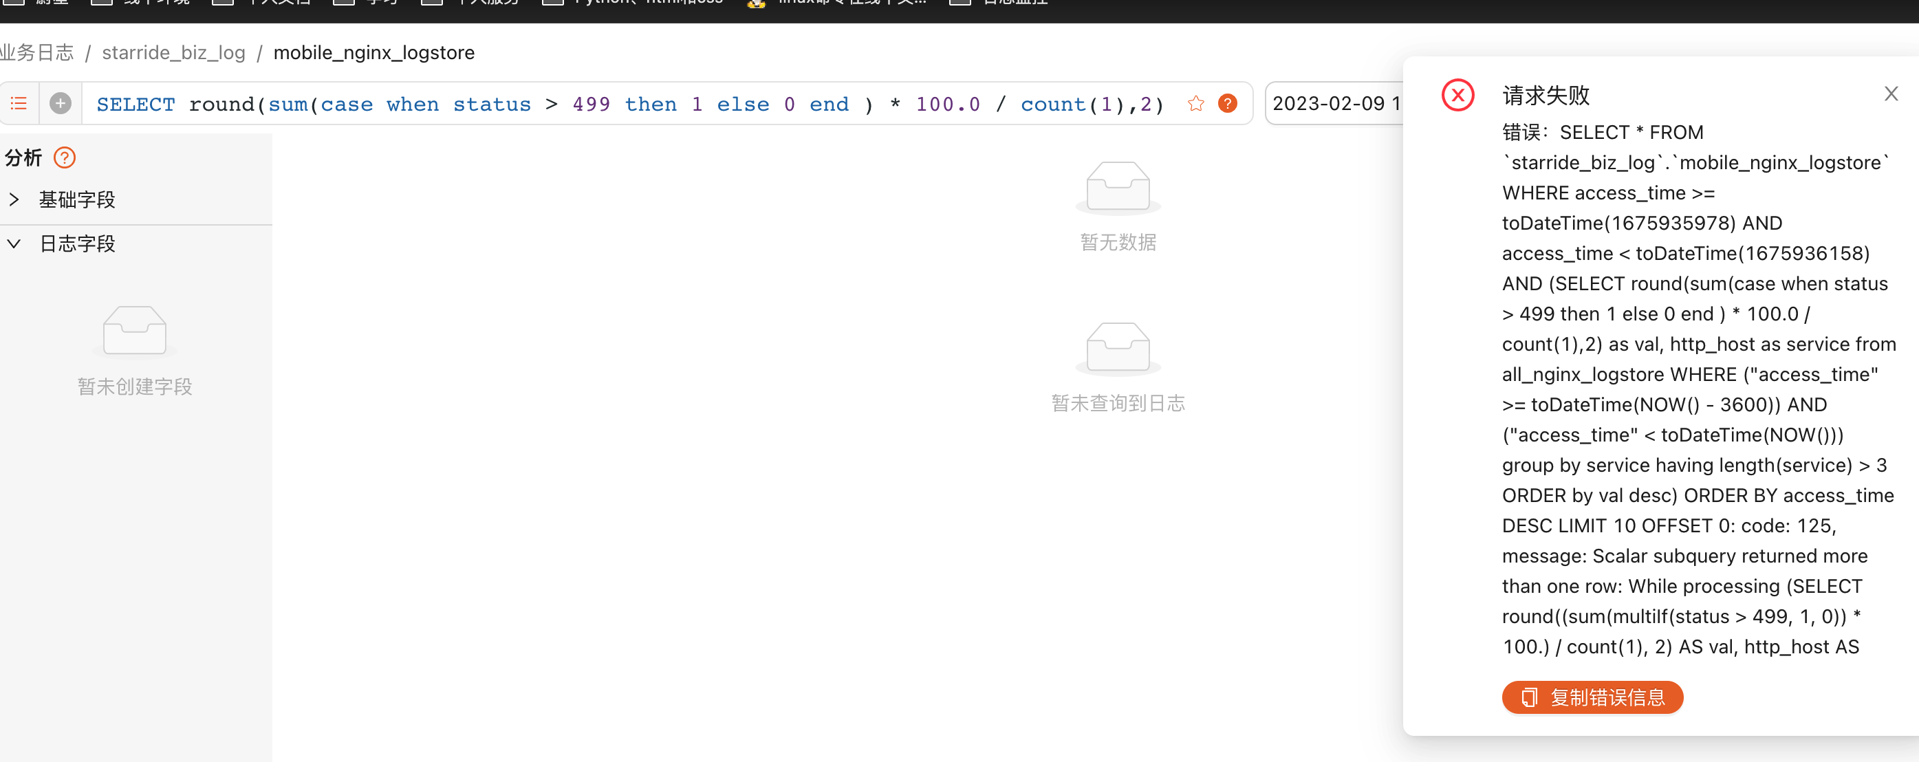Image resolution: width=1919 pixels, height=762 pixels.
Task: Click the 暂未创建字段 placeholder in the left panel
Action: click(x=134, y=386)
